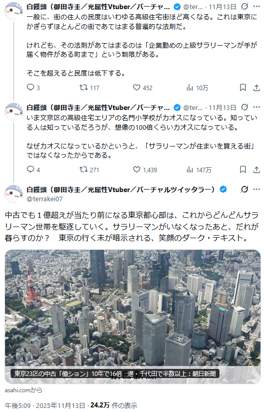Repost the tweet with 271 reposts
The image size is (264, 412).
click(x=90, y=169)
